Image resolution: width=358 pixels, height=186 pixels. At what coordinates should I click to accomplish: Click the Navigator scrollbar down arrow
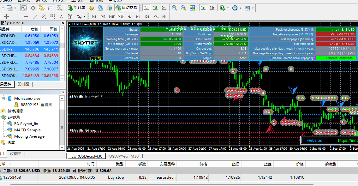[x=62, y=147]
